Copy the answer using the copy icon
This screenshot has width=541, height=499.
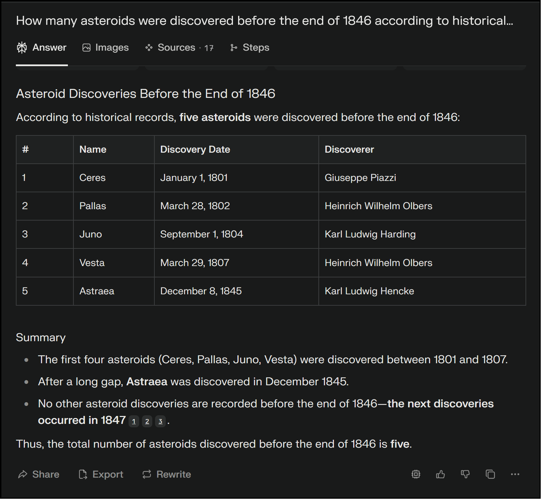490,475
